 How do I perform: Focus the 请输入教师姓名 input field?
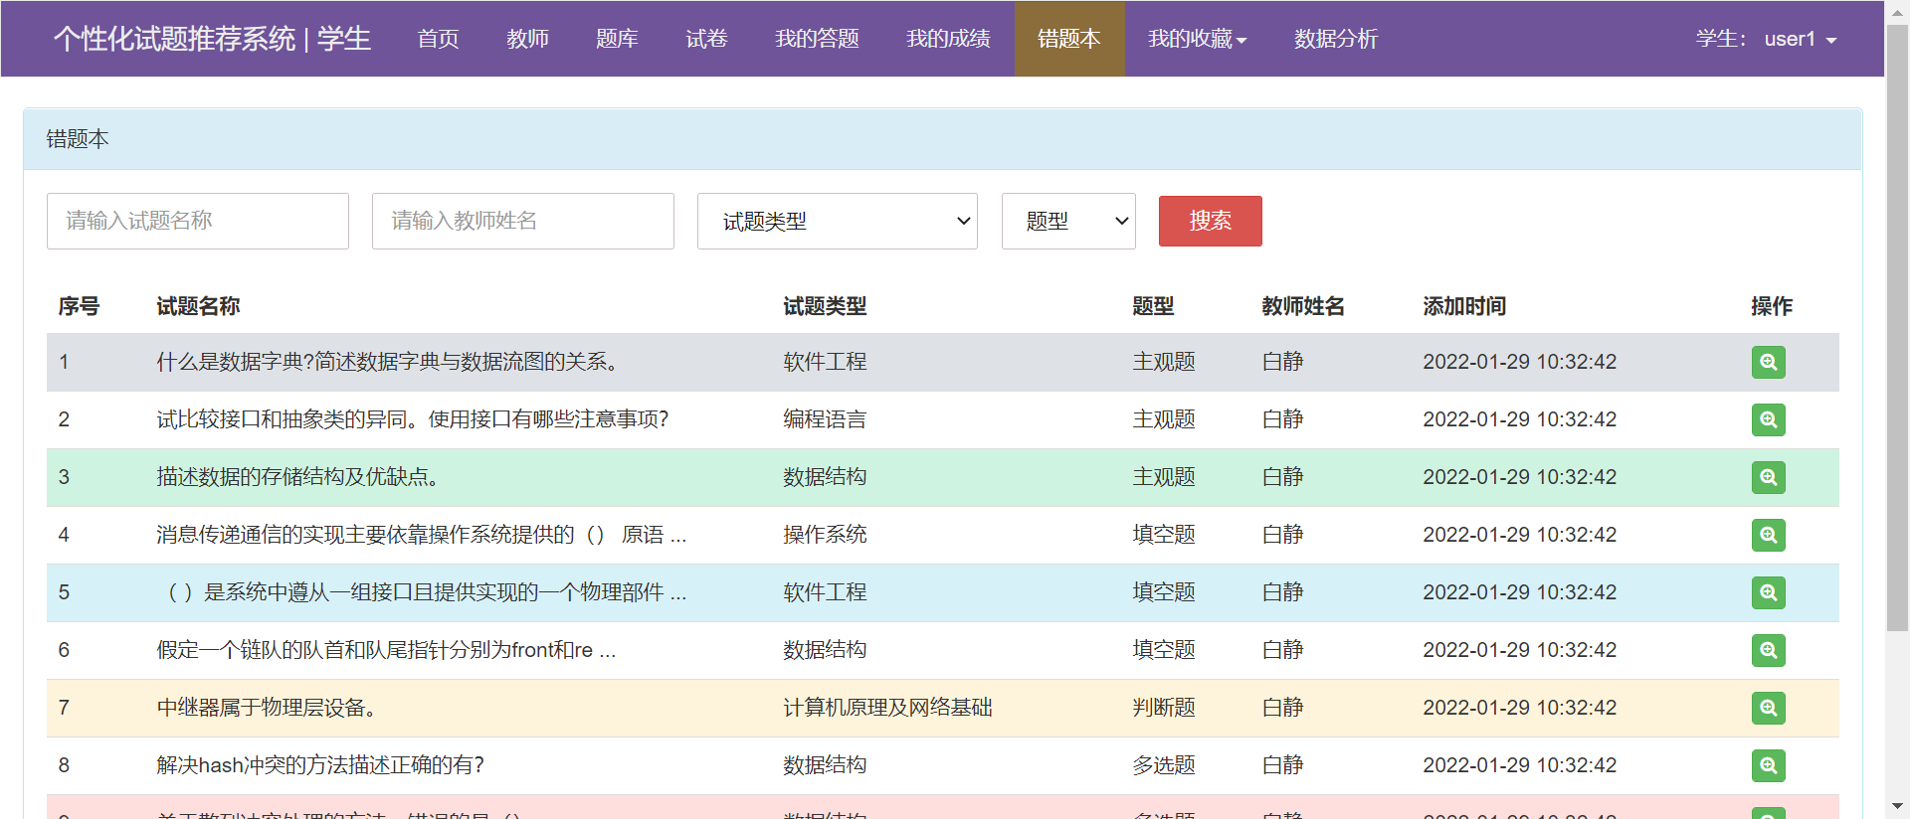[523, 221]
